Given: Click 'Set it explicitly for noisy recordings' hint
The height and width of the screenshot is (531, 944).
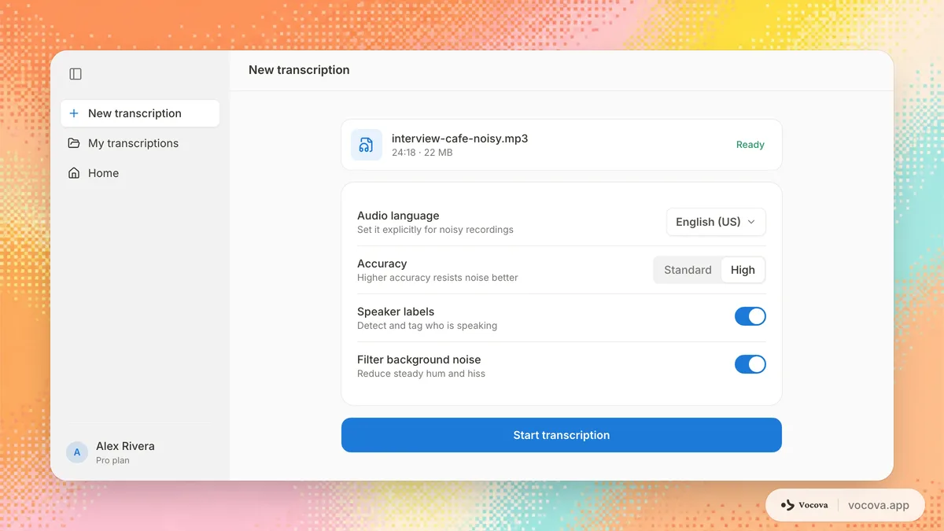Looking at the screenshot, I should (435, 230).
